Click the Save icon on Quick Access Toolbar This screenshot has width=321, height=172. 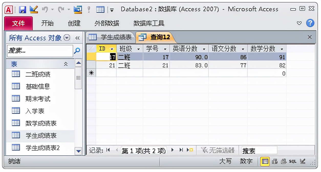23,9
